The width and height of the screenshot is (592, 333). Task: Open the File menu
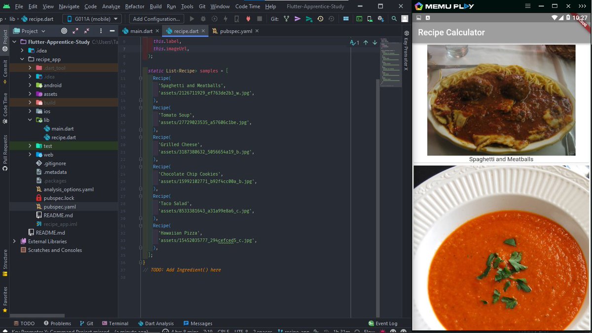coord(19,6)
